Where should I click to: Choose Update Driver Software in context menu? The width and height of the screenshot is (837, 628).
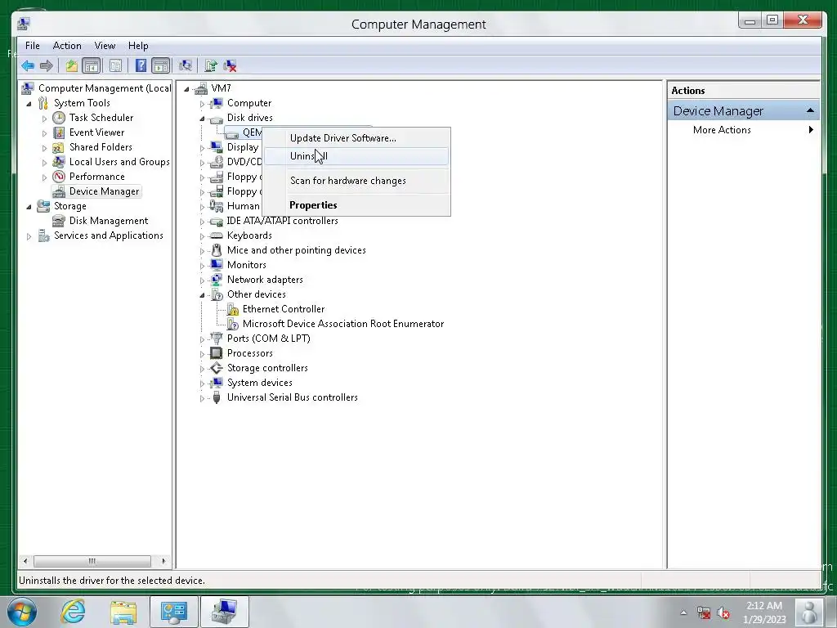(x=356, y=137)
